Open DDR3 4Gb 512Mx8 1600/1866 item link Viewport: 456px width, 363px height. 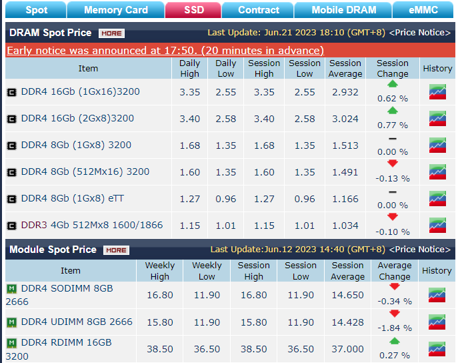coord(92,225)
